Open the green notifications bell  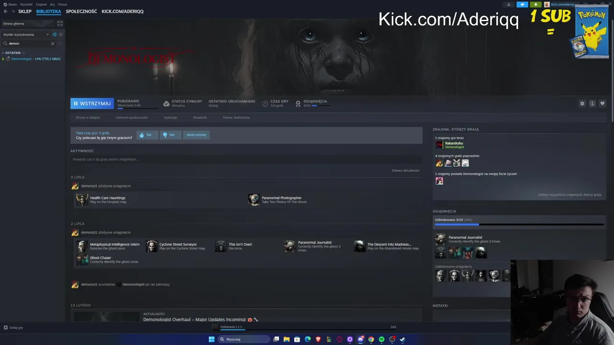[x=536, y=4]
